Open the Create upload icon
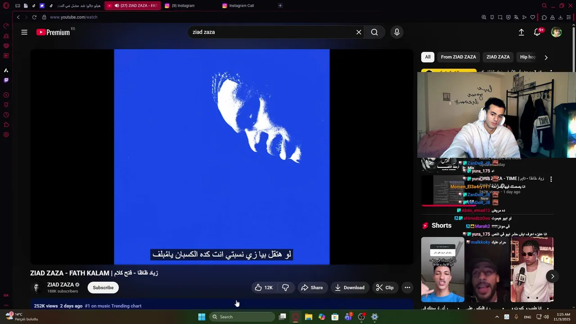Image resolution: width=576 pixels, height=324 pixels. 521,32
